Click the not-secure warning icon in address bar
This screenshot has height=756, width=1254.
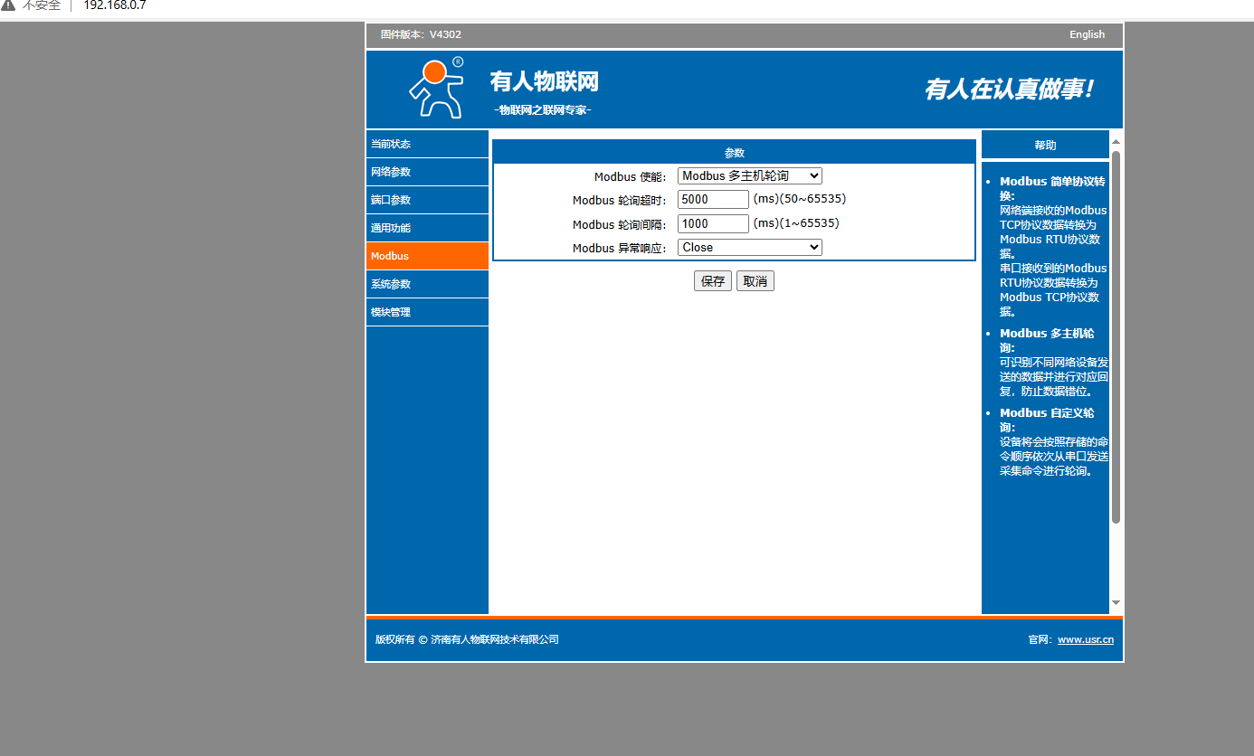[x=8, y=5]
